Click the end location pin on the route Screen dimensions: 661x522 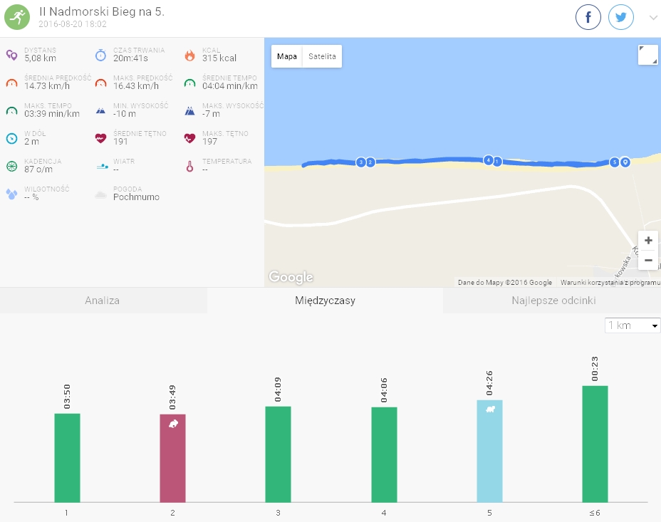625,162
